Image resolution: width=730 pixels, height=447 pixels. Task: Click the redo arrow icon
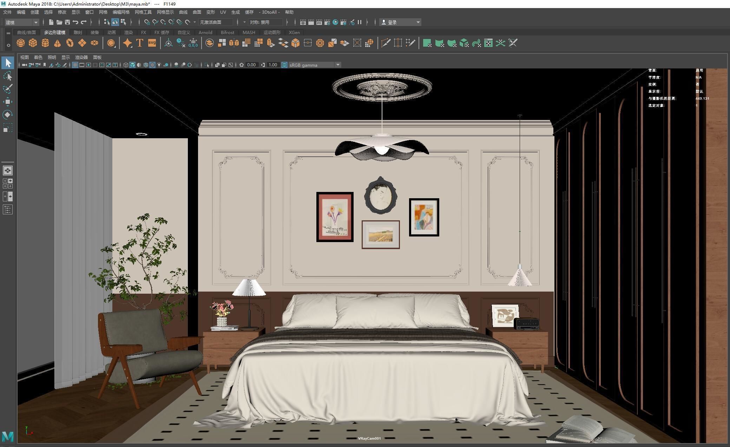pos(84,22)
